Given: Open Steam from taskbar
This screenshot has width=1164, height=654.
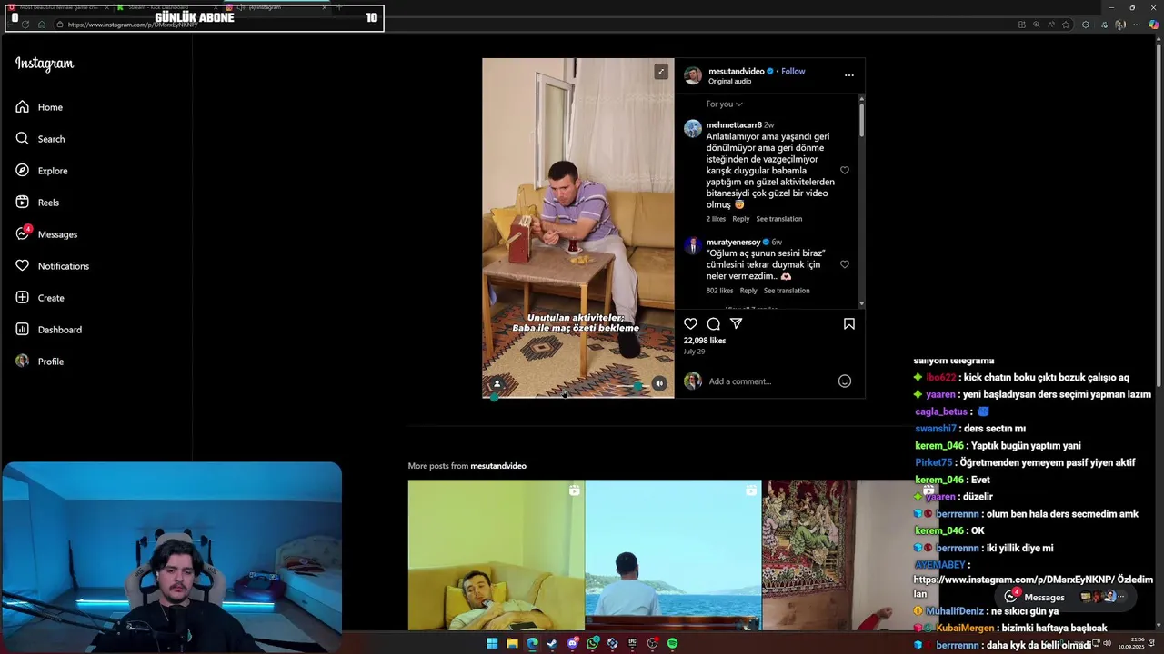Looking at the screenshot, I should coord(552,643).
